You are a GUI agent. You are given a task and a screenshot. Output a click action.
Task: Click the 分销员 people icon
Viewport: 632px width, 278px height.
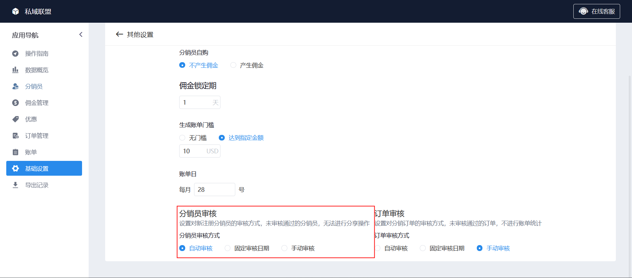[15, 86]
